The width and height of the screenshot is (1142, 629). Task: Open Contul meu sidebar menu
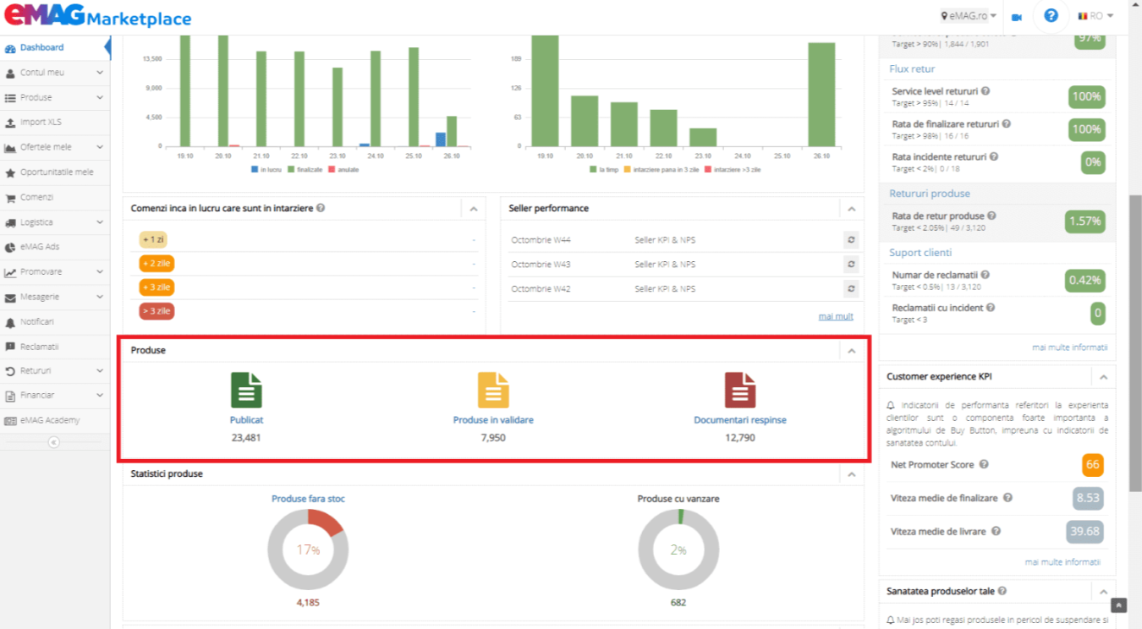[55, 73]
